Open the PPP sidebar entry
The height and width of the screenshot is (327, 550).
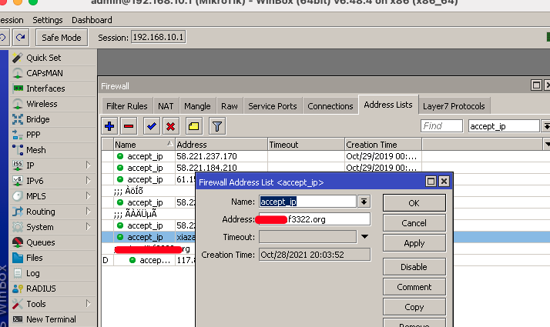pyautogui.click(x=52, y=135)
